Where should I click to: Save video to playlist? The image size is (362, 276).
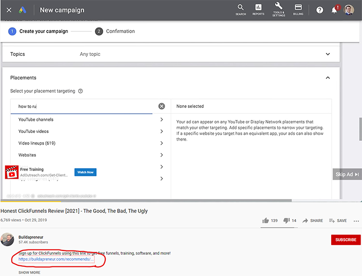pos(338,221)
